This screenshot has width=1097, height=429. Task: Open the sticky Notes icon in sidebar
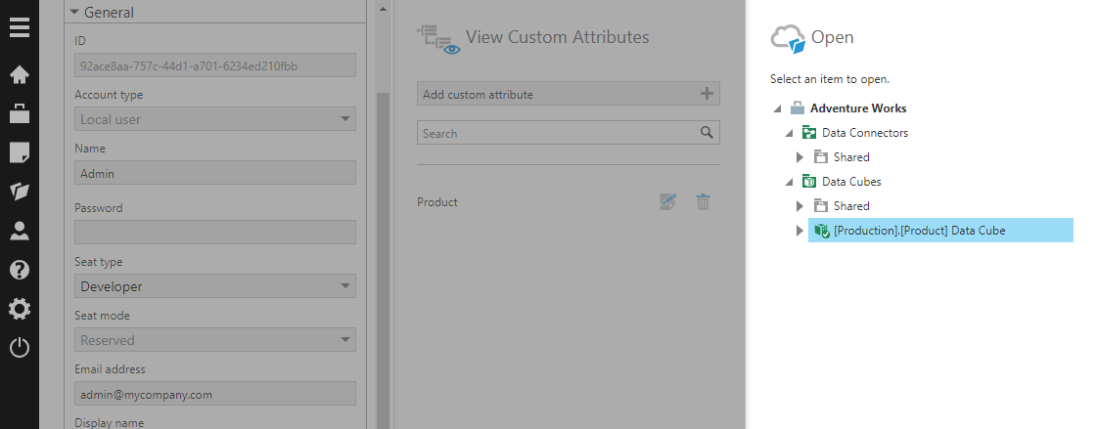tap(19, 152)
